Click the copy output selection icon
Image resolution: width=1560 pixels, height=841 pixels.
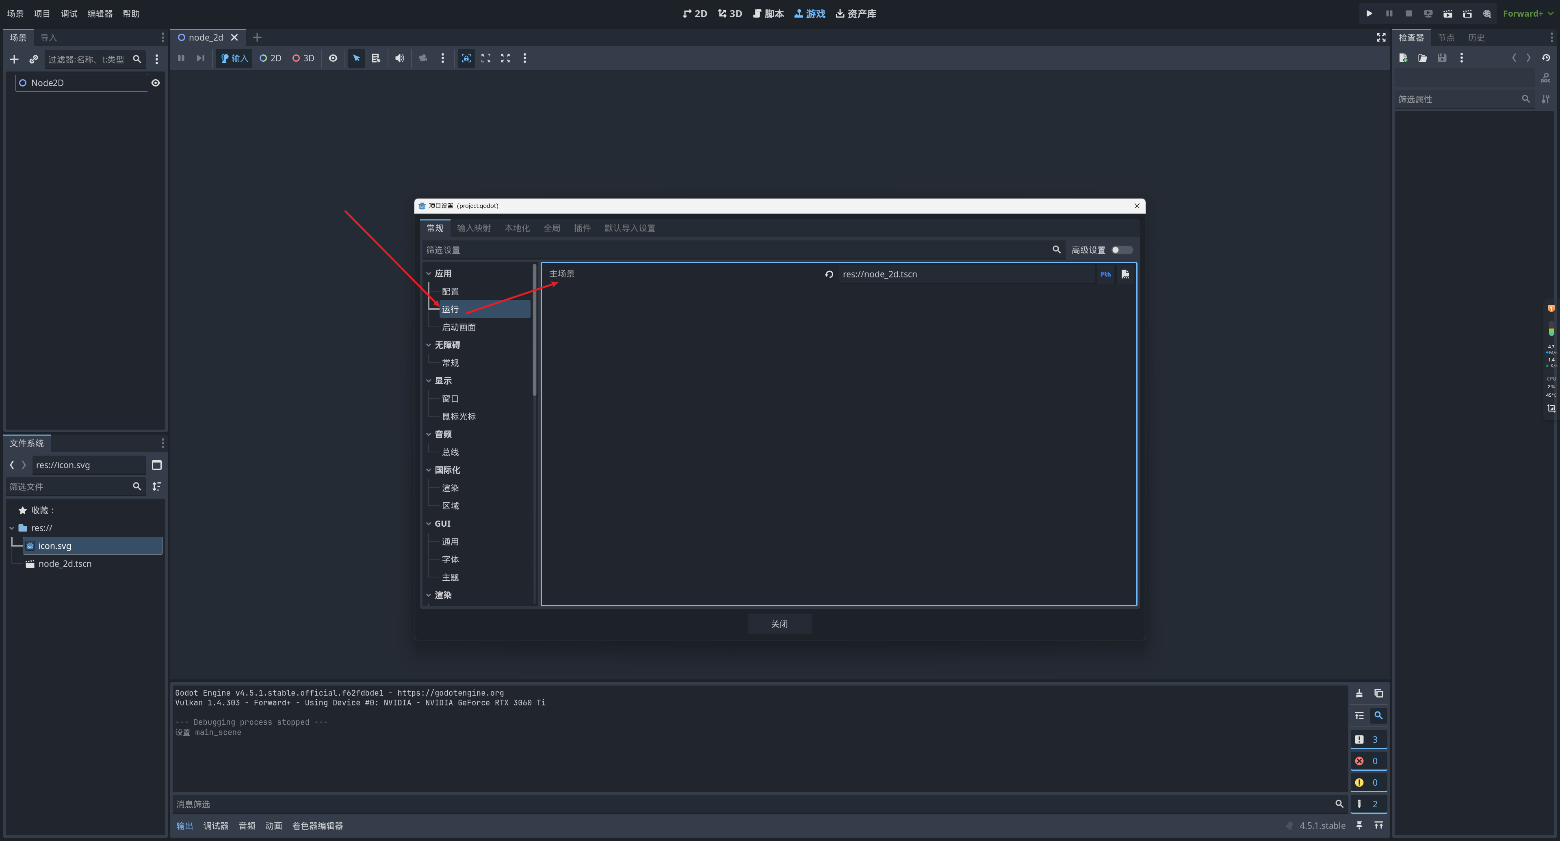coord(1379,693)
